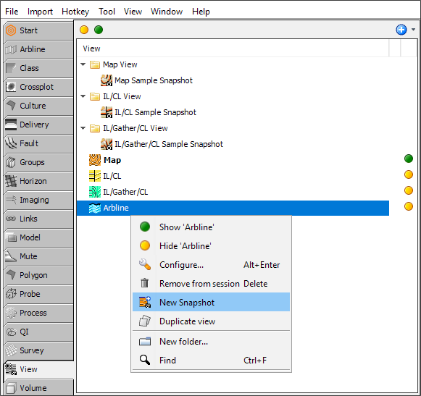This screenshot has width=421, height=396.
Task: Toggle the Map view green status dot
Action: tap(409, 159)
